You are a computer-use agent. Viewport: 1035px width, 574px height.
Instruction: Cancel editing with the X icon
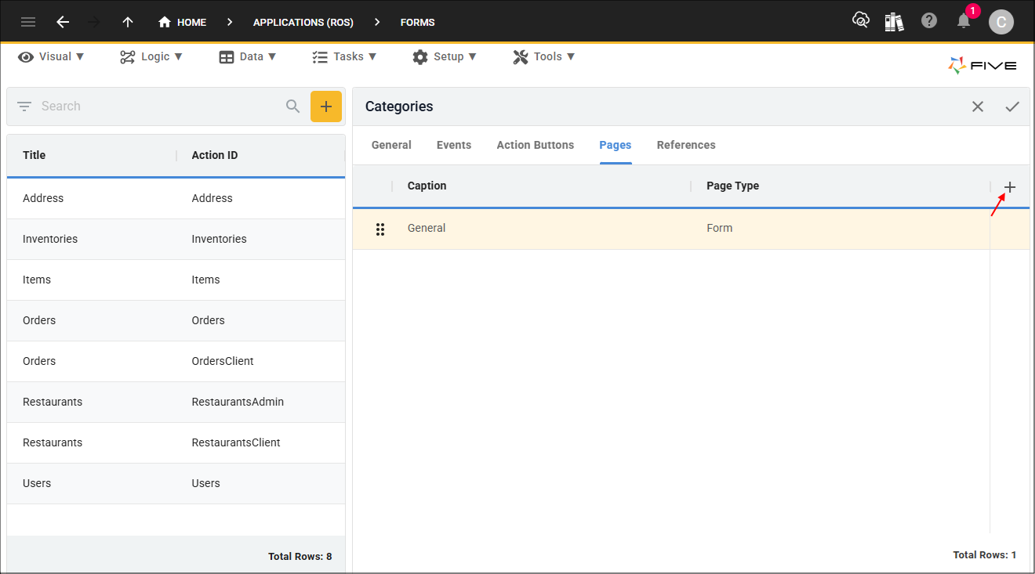(x=978, y=106)
